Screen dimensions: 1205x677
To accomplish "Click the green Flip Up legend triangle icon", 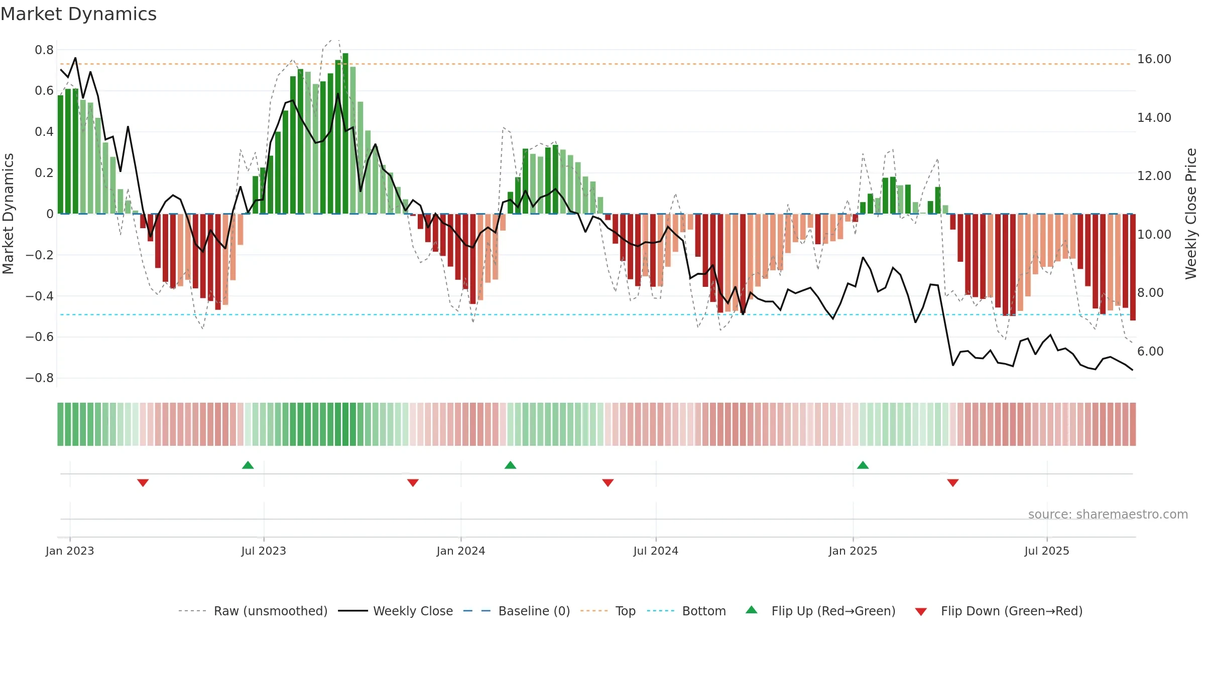I will click(752, 610).
